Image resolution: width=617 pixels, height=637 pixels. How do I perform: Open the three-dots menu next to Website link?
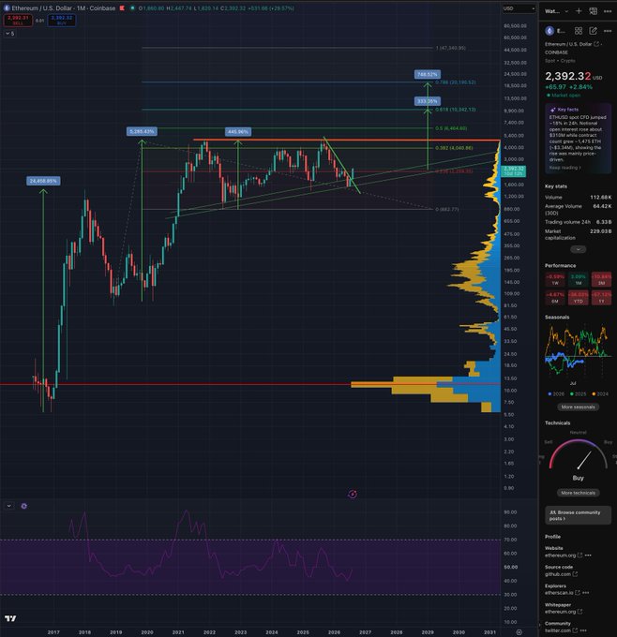click(x=588, y=555)
